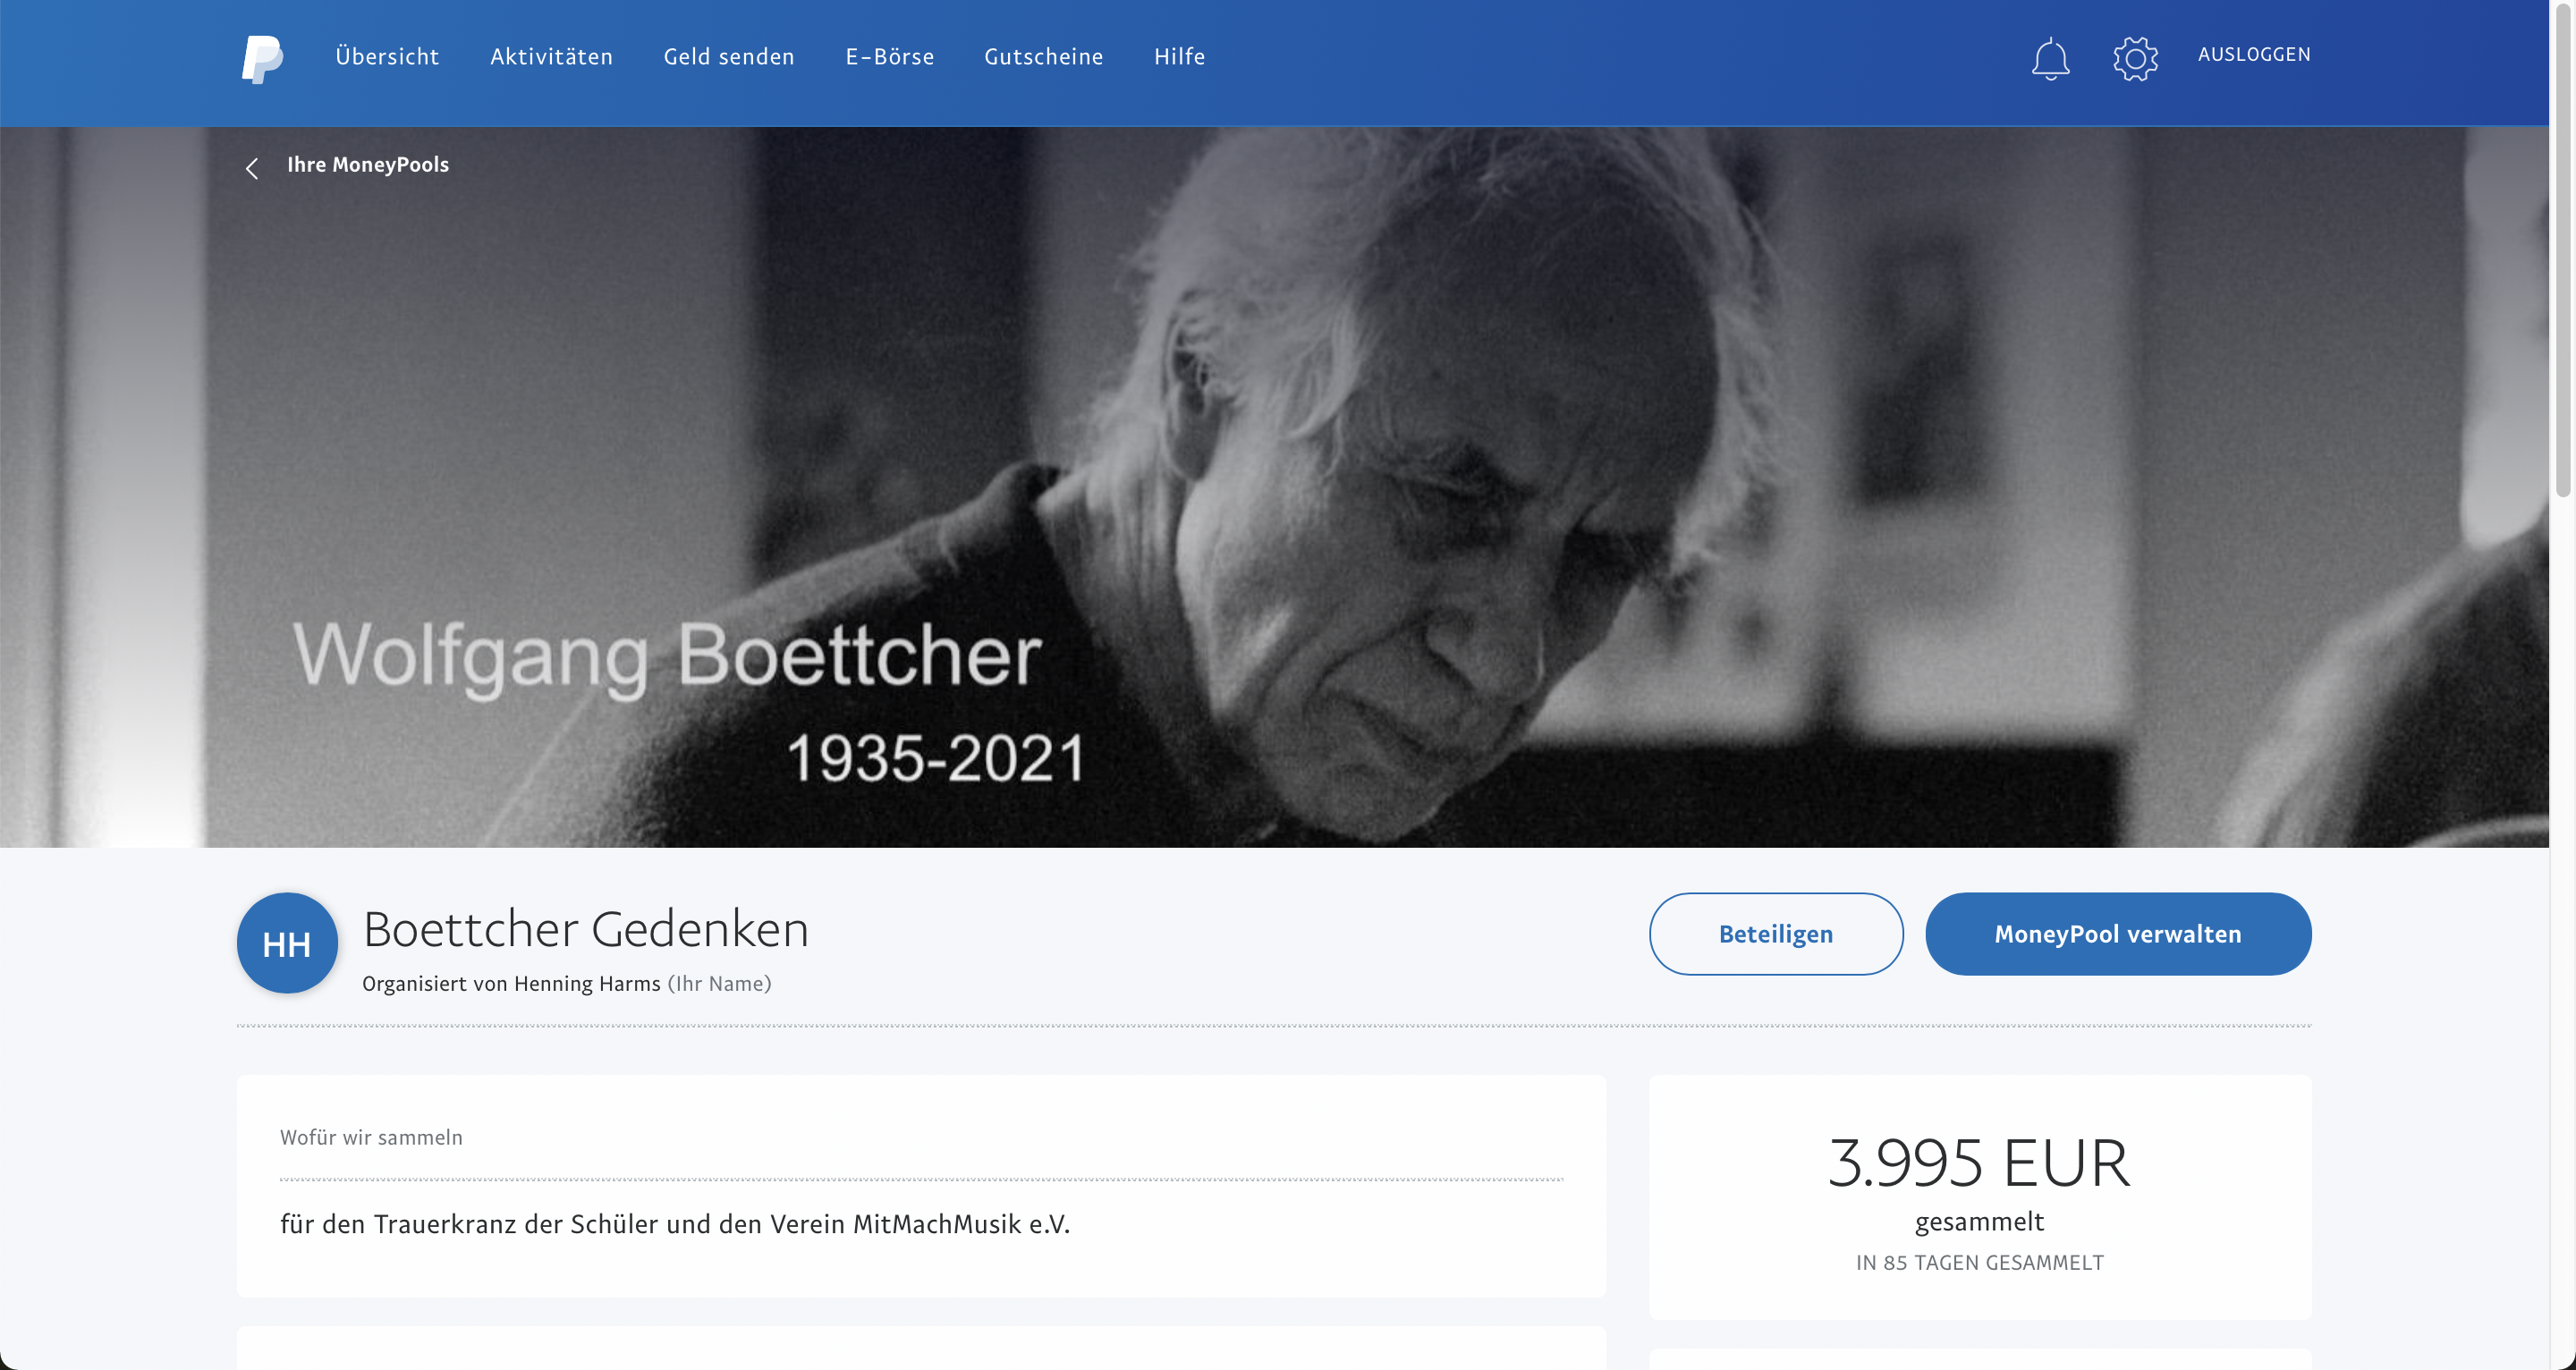The width and height of the screenshot is (2576, 1370).
Task: Open Gutscheine from the top menu
Action: (x=1043, y=57)
